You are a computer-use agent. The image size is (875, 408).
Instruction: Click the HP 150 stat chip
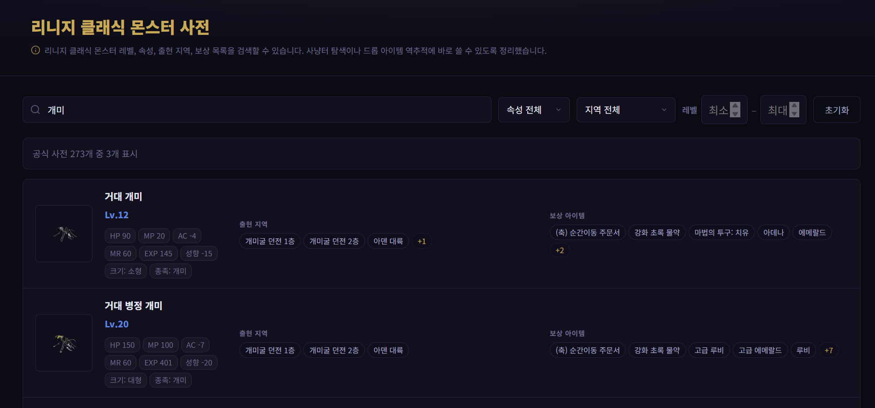click(x=122, y=345)
